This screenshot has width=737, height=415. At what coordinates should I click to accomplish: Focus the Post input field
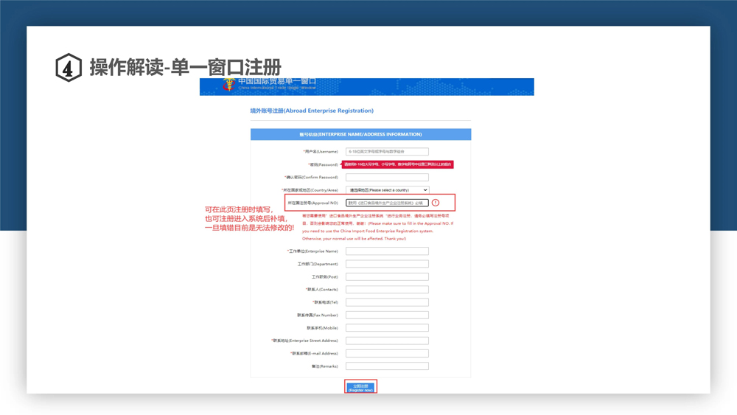pos(387,277)
